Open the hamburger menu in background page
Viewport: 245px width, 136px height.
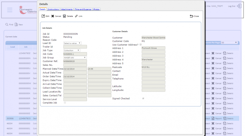[10, 10]
